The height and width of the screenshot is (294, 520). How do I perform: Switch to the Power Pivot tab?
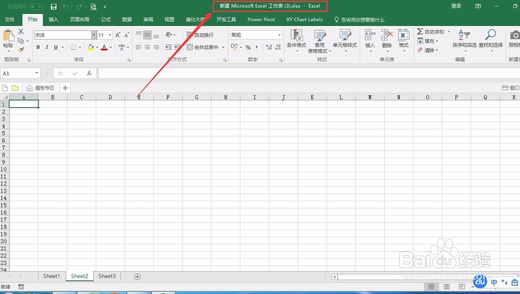pyautogui.click(x=262, y=20)
